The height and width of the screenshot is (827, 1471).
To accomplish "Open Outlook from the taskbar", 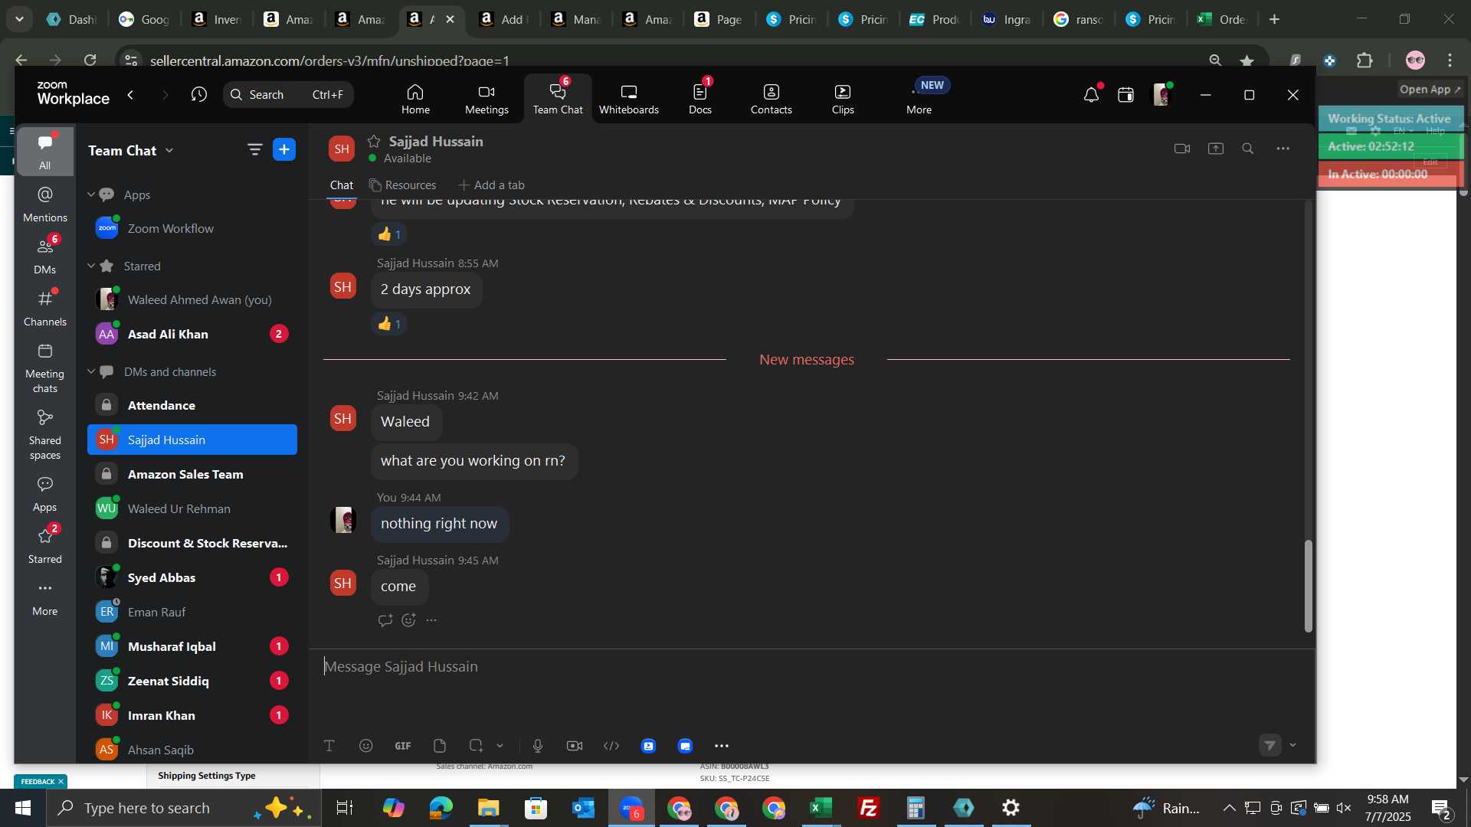I will [x=583, y=808].
